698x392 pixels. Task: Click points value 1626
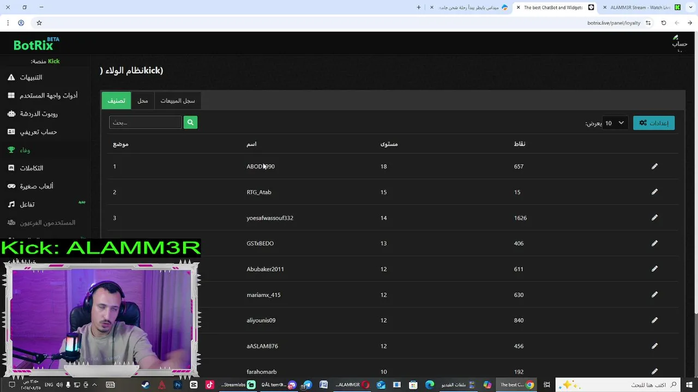pos(520,218)
